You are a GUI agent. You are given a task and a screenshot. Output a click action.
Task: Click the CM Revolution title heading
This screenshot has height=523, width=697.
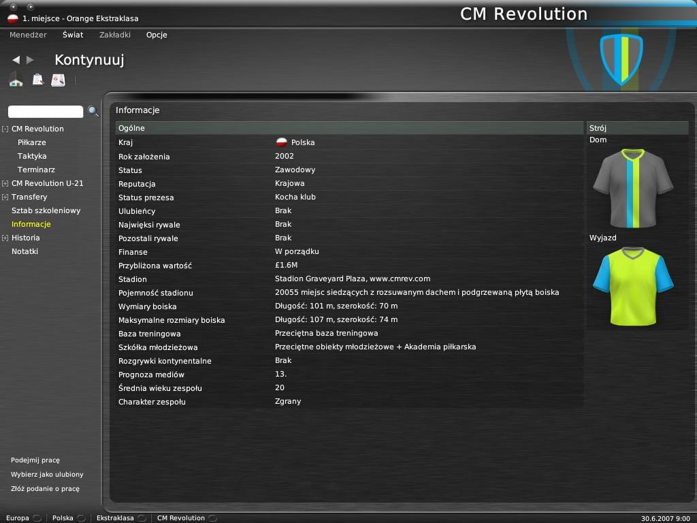point(523,14)
